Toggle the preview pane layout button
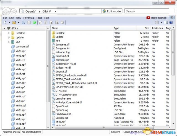Screen dimensions: 177x136 tap(166, 23)
